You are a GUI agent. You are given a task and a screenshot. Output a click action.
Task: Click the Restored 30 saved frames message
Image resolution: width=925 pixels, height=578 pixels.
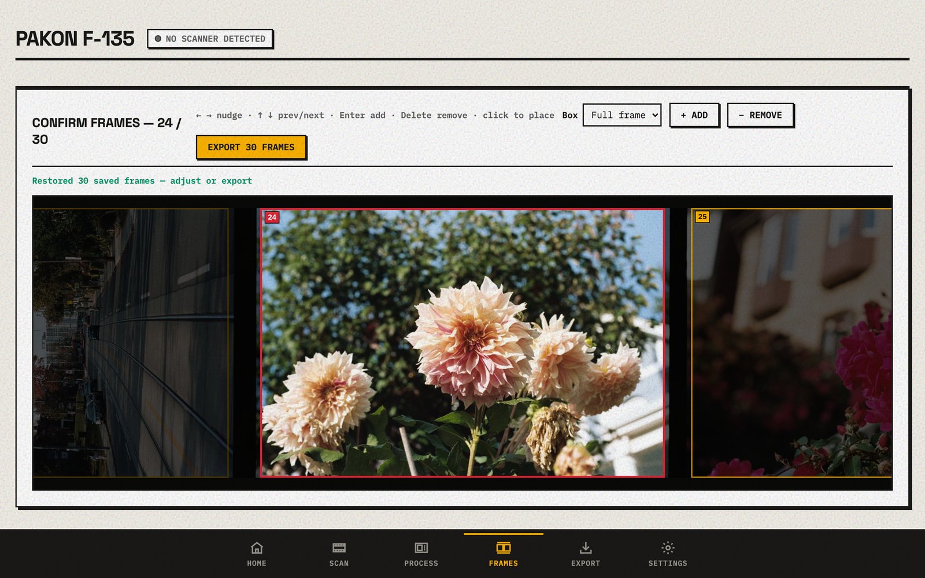point(142,181)
